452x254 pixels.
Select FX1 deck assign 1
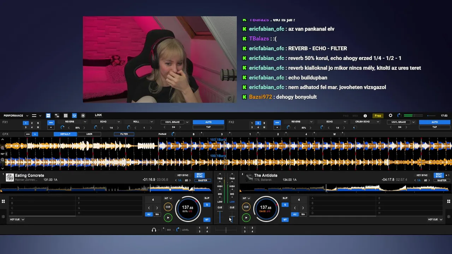(x=25, y=123)
